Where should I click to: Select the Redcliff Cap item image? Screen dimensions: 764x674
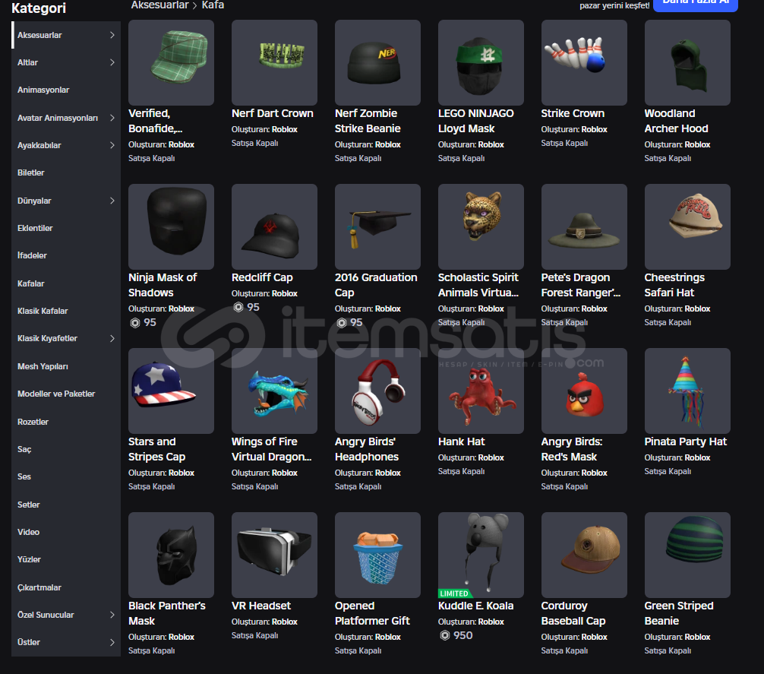coord(274,226)
